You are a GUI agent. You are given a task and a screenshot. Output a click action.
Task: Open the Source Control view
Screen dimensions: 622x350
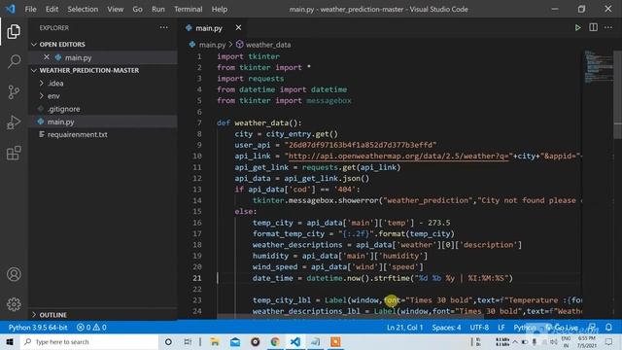pos(14,92)
